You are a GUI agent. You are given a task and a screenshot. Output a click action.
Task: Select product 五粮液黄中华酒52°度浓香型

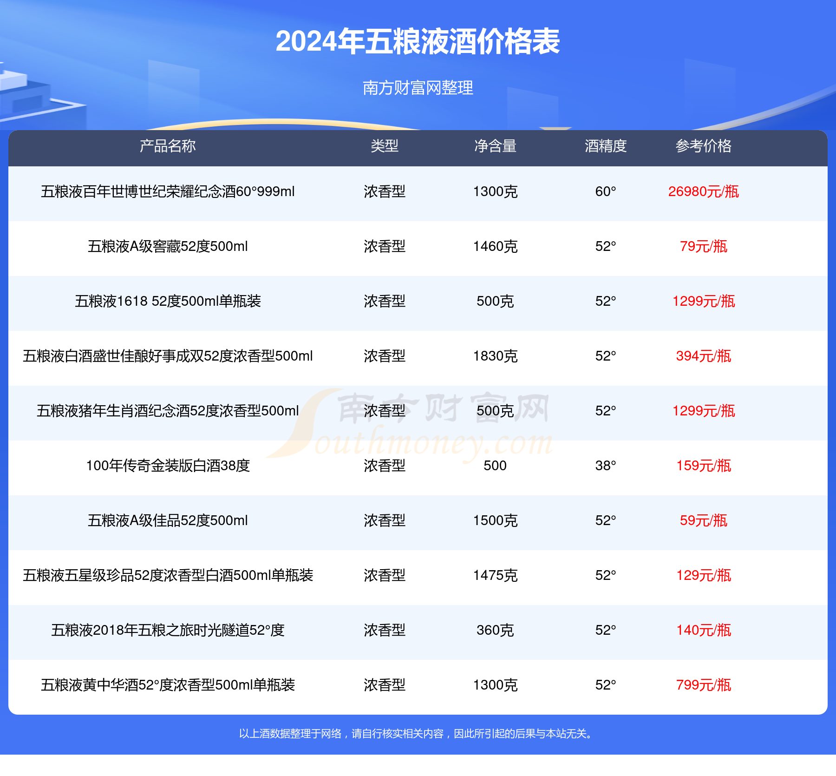(x=168, y=685)
